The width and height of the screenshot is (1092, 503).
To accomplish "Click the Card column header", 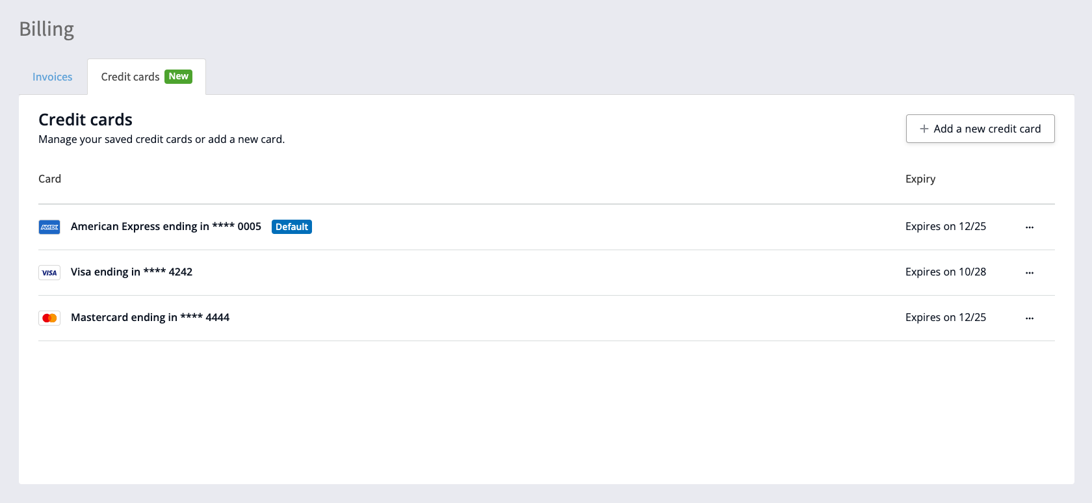I will [x=49, y=179].
